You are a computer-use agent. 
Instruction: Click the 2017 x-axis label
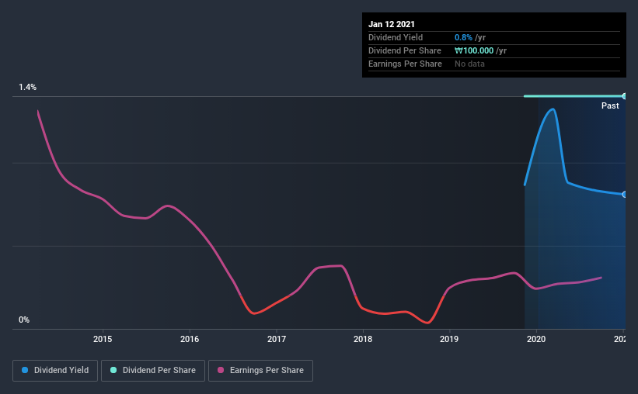point(277,339)
